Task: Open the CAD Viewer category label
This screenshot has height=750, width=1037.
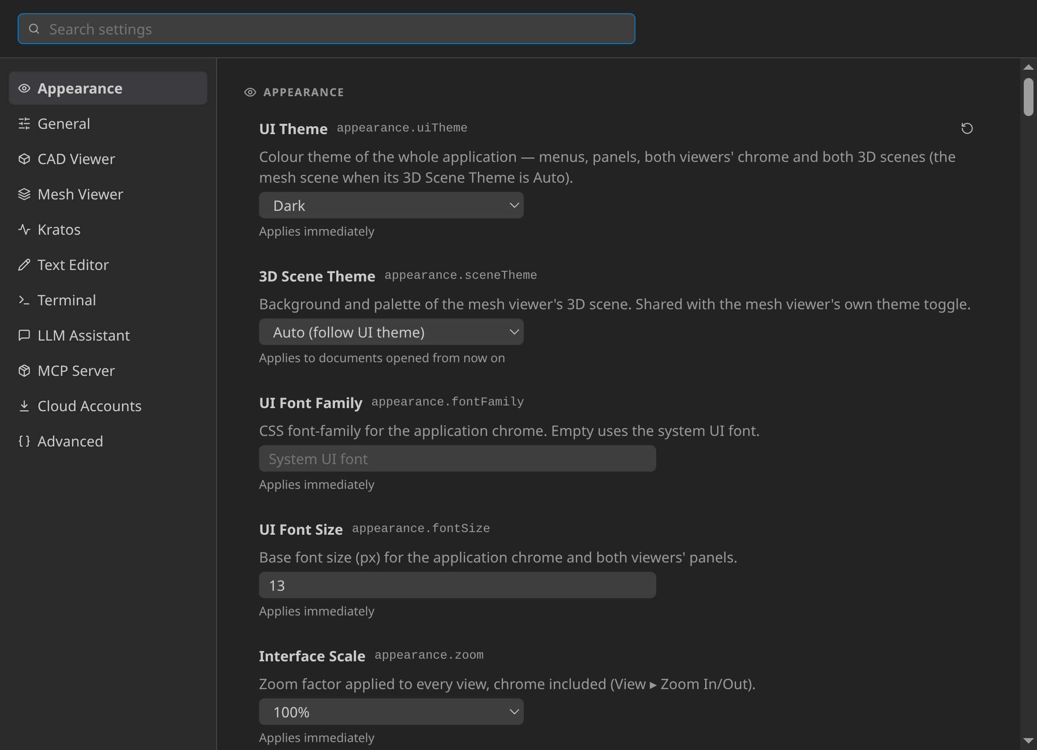Action: 76,159
